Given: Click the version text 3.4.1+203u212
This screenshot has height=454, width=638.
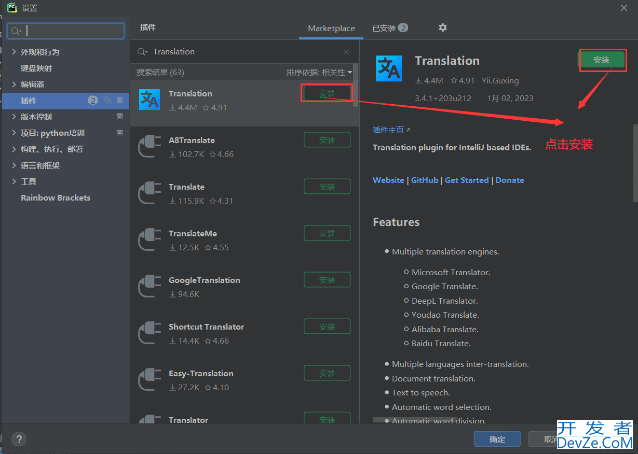Looking at the screenshot, I should [x=443, y=98].
